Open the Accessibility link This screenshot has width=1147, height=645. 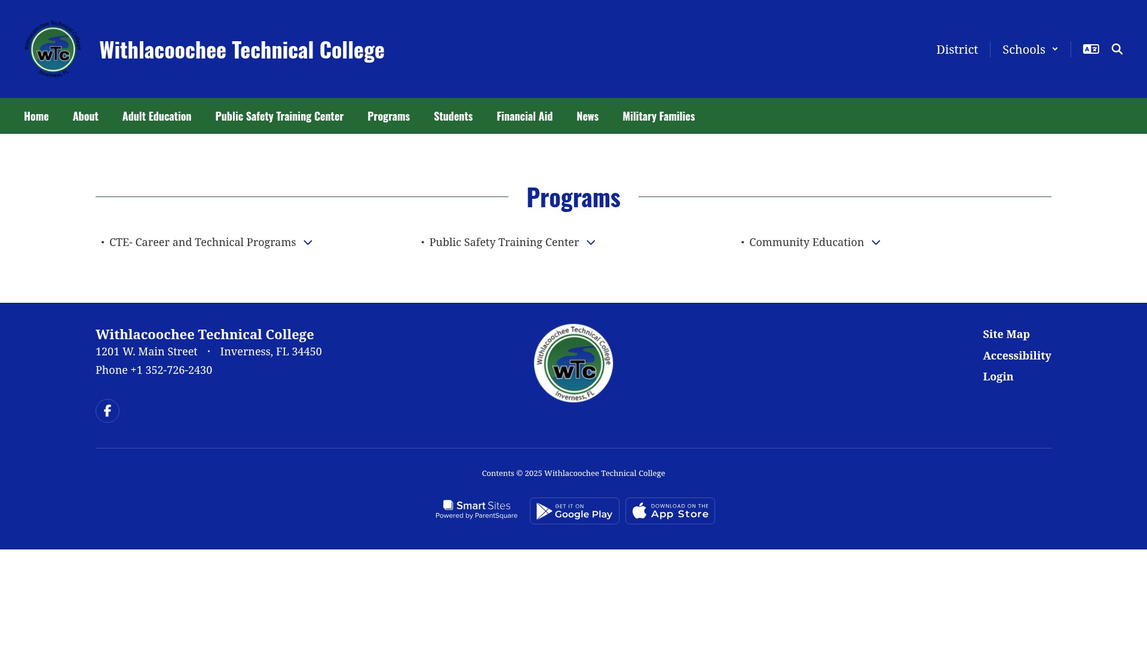(1017, 356)
